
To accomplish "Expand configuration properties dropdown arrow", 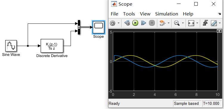I will (x=119, y=23).
